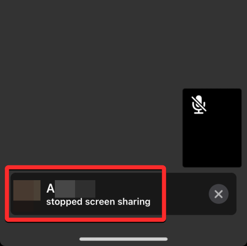Image resolution: width=247 pixels, height=246 pixels.
Task: Click the home indicator bar at bottom
Action: 123,239
